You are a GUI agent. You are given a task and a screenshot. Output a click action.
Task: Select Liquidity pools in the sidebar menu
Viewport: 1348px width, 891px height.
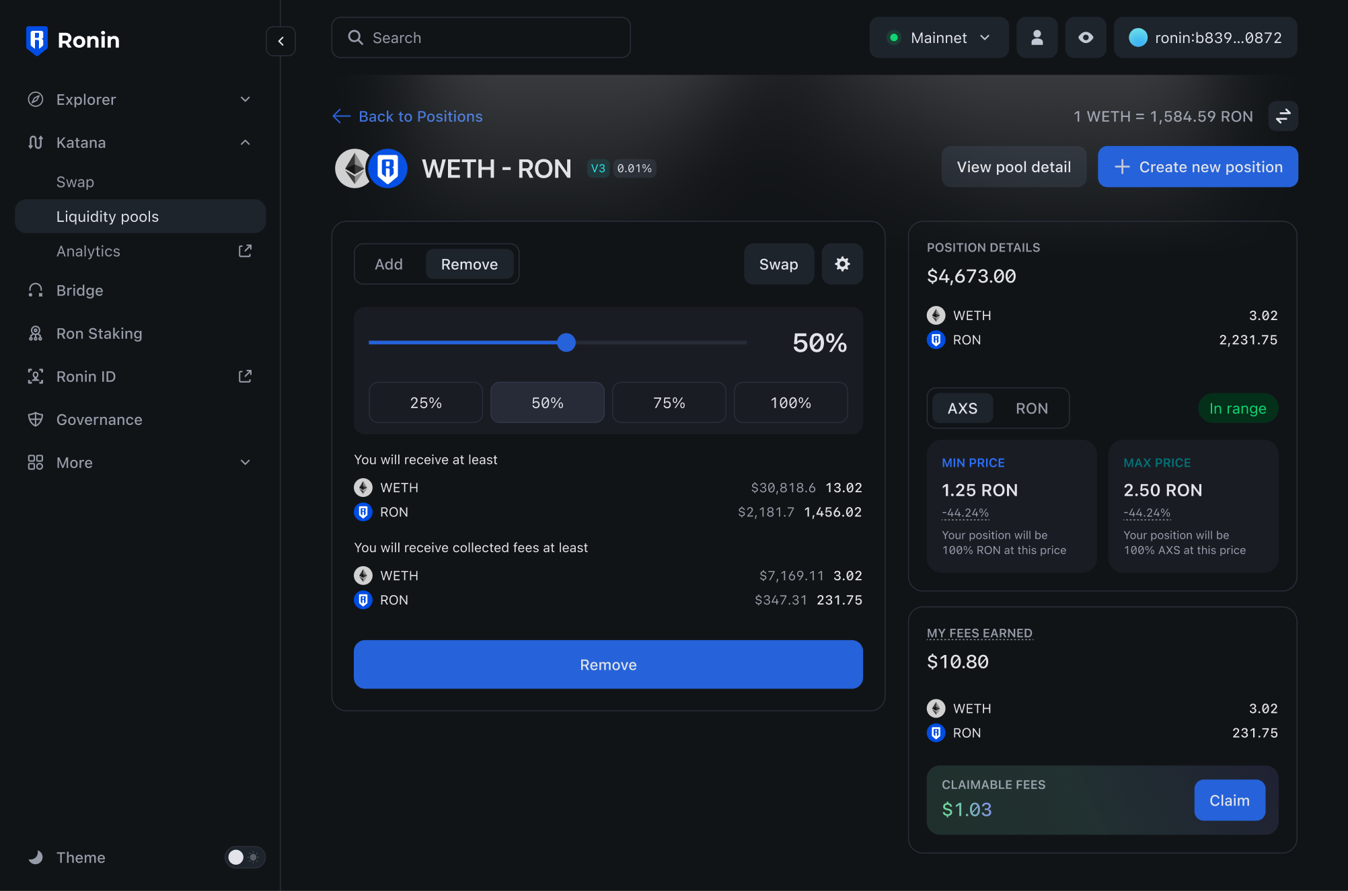(108, 216)
